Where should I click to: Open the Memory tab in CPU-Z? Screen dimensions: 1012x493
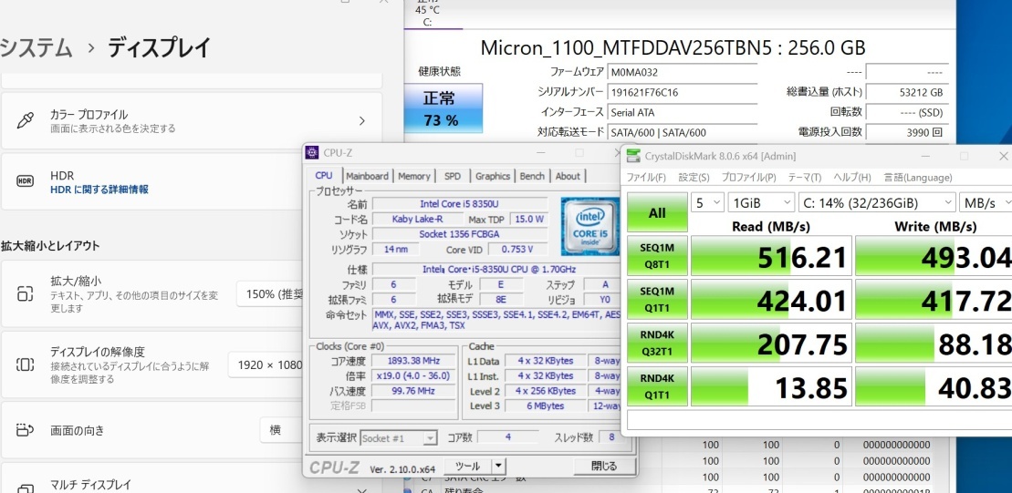coord(413,176)
